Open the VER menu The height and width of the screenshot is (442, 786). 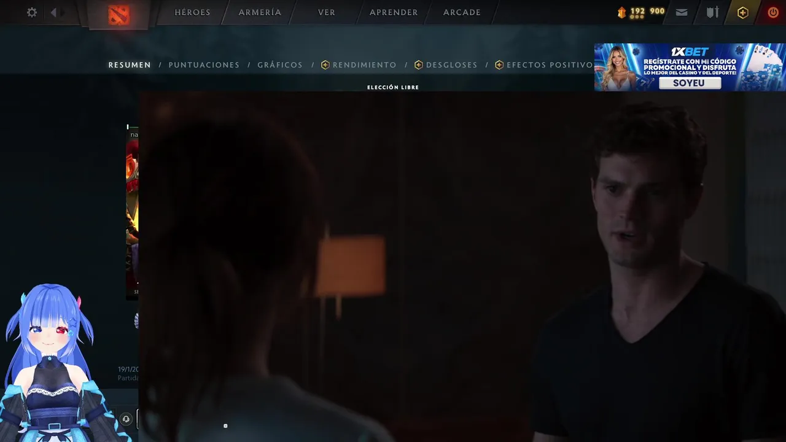[x=327, y=12]
